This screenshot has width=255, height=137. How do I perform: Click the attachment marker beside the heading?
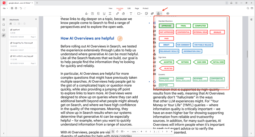click(120, 38)
